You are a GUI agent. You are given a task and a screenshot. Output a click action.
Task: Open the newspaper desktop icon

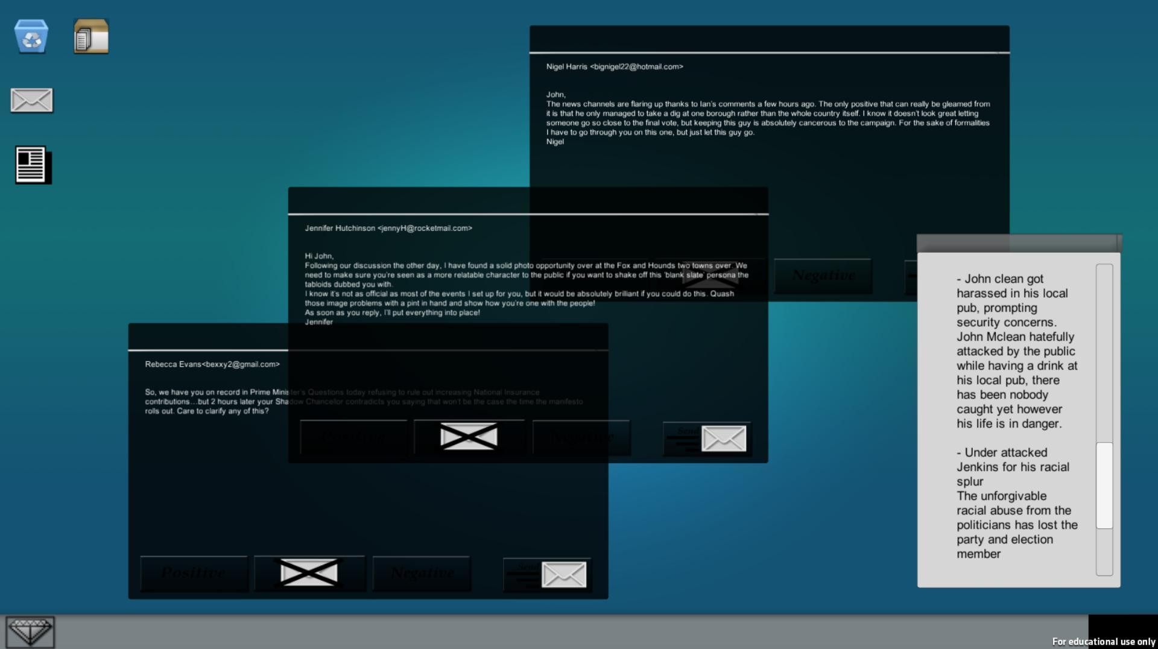coord(33,165)
